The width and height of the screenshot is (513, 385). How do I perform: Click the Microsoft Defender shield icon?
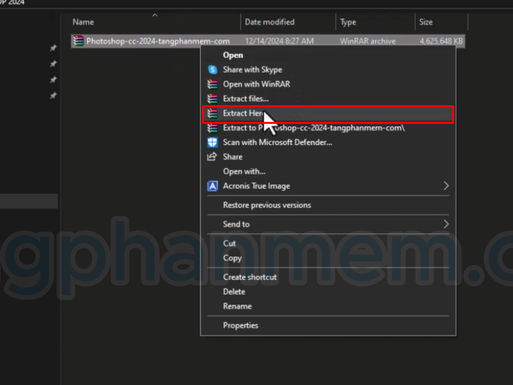(212, 142)
